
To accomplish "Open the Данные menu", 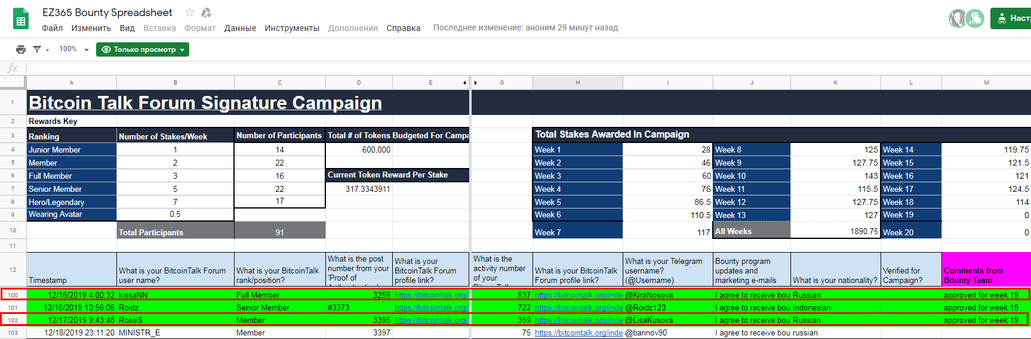I will [x=240, y=28].
